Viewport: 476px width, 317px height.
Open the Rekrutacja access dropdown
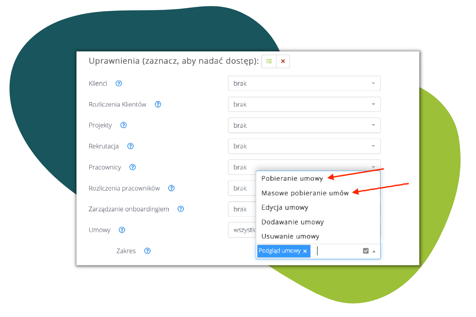304,146
